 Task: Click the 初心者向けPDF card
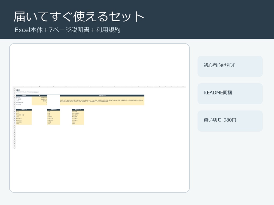click(230, 66)
